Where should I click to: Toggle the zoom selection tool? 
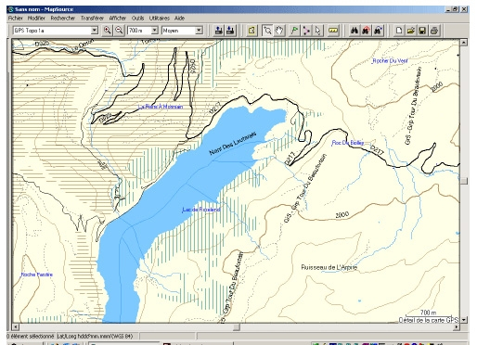[267, 31]
